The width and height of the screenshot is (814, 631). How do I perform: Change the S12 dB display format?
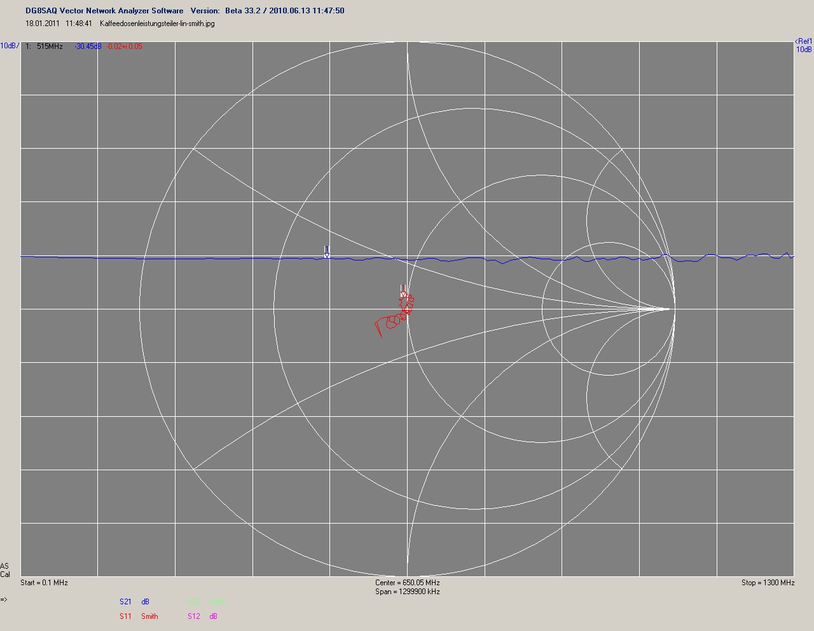214,616
